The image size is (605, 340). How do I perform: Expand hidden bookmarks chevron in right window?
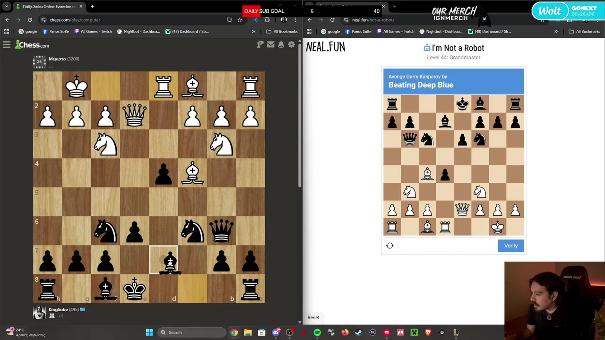click(556, 32)
